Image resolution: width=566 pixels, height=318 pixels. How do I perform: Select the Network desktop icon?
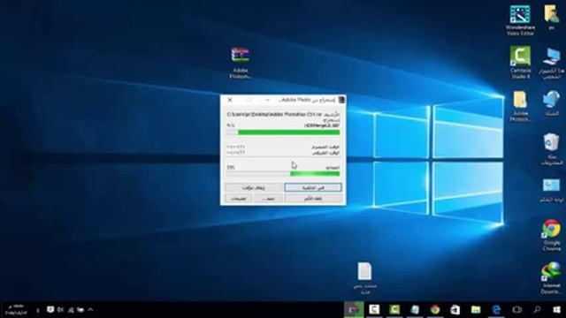tap(551, 103)
